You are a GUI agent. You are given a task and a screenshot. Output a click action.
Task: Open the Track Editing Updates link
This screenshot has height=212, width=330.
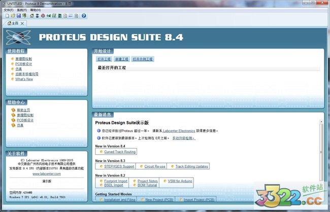pos(191,166)
